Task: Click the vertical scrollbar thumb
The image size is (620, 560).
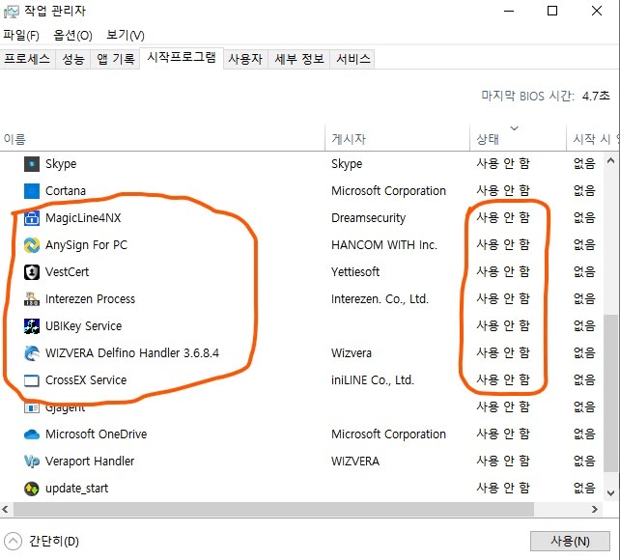Action: click(610, 393)
